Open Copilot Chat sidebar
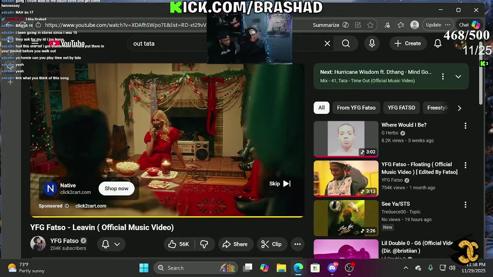This screenshot has height=277, width=493. (x=470, y=25)
